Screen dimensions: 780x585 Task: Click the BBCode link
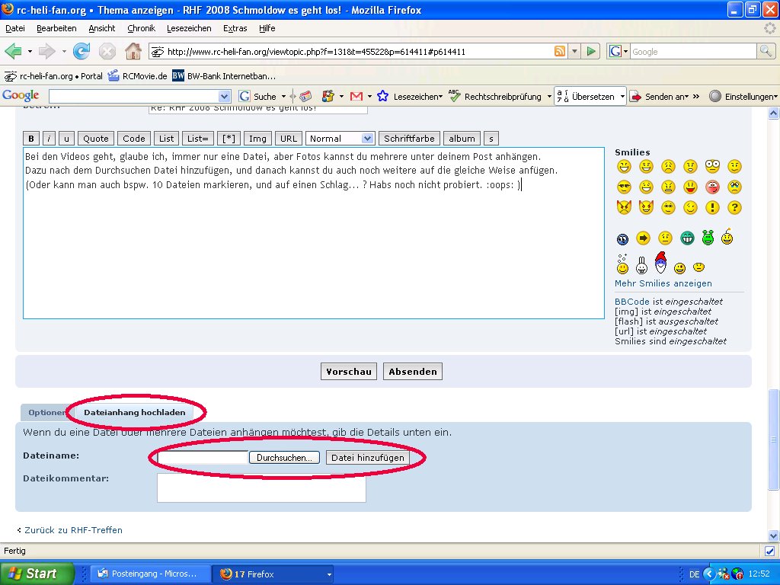click(x=631, y=302)
